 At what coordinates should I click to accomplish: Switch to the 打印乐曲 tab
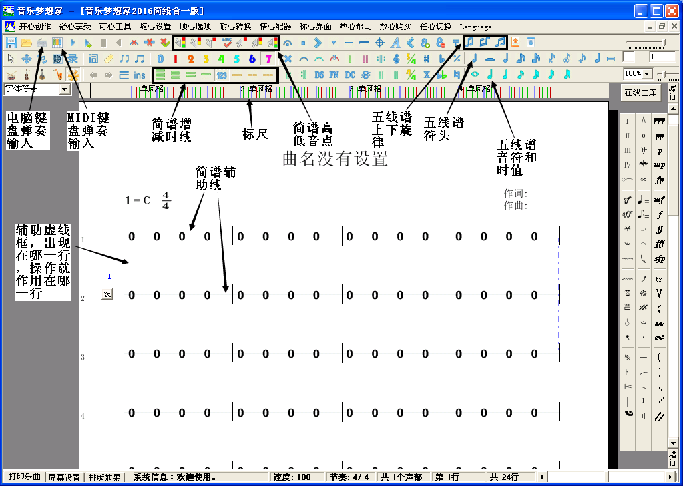(25, 477)
